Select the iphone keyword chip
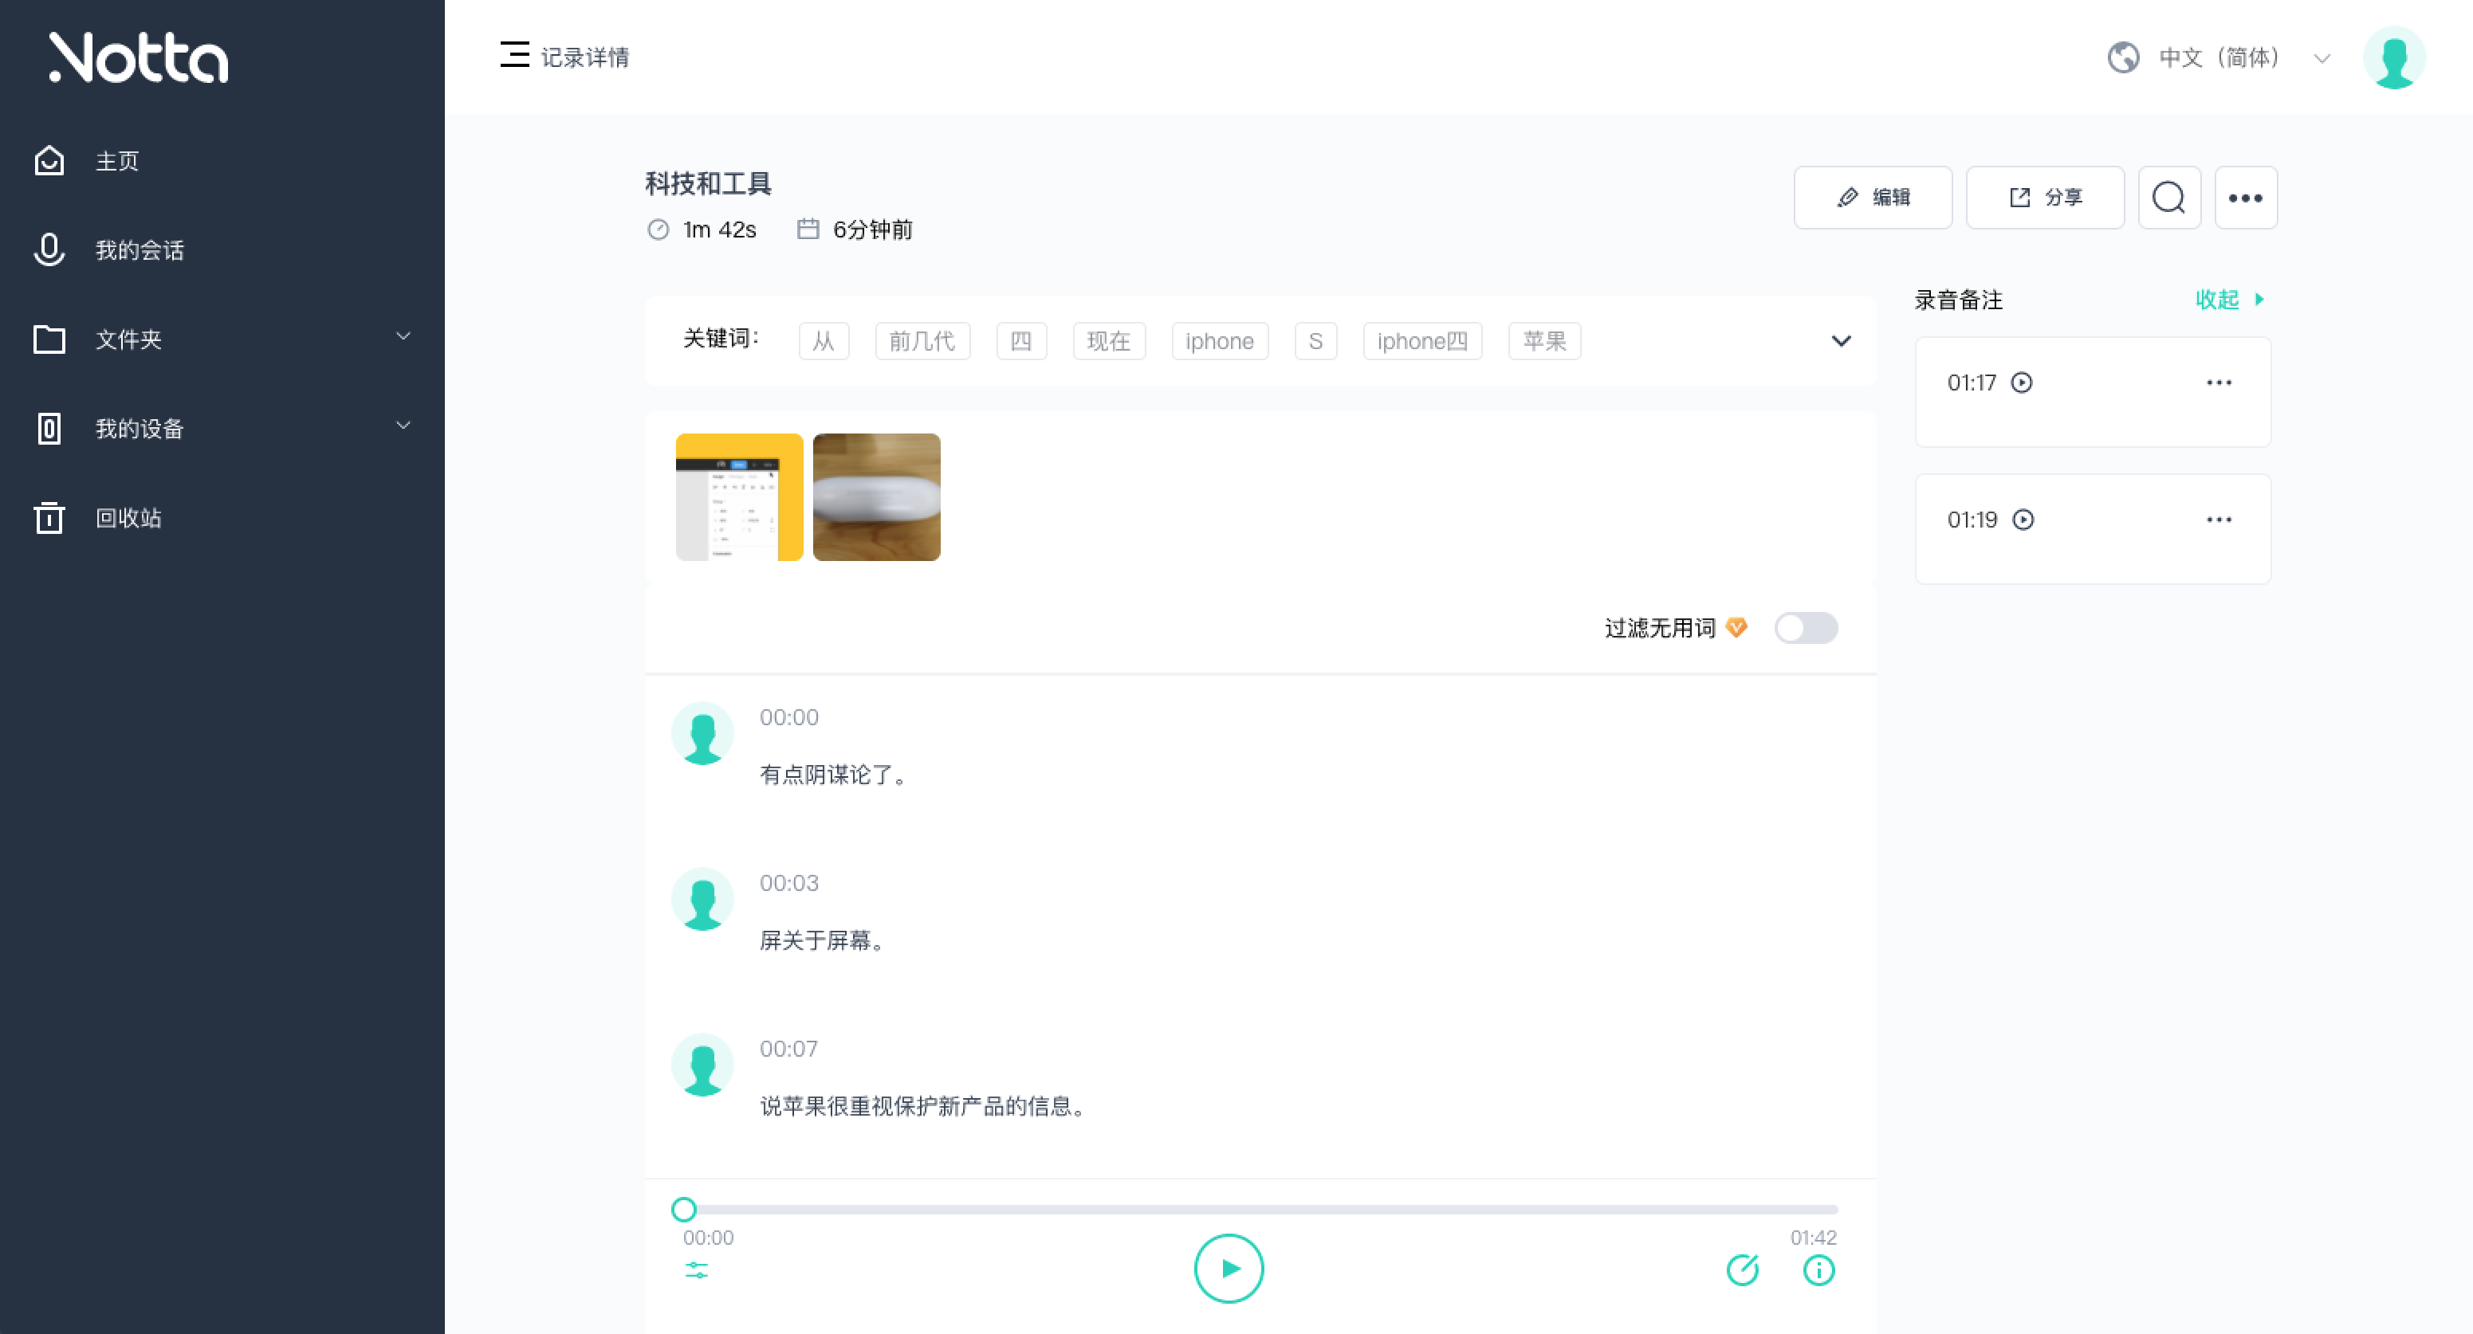This screenshot has width=2473, height=1334. pos(1219,341)
